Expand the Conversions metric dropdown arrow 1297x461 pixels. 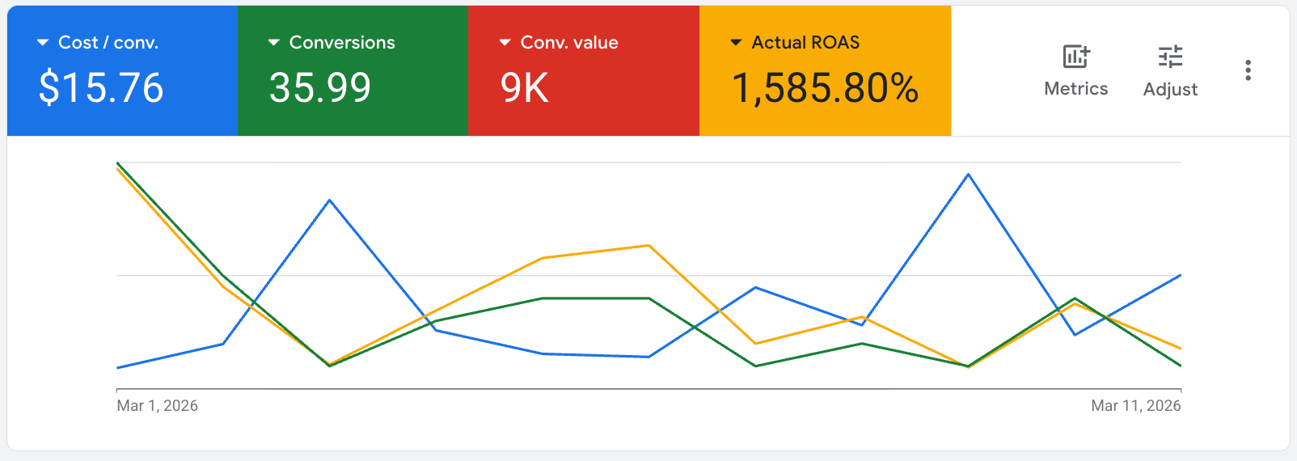point(274,43)
